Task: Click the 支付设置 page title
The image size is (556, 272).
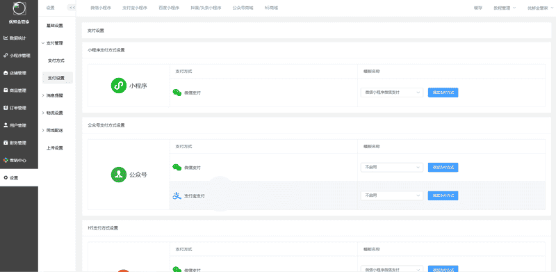Action: click(x=96, y=31)
